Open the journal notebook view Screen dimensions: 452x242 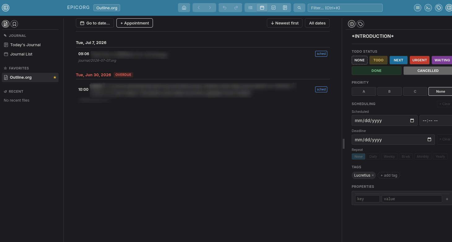pos(285,8)
